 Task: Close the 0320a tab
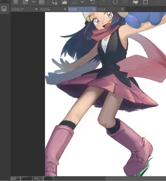(x=65, y=9)
